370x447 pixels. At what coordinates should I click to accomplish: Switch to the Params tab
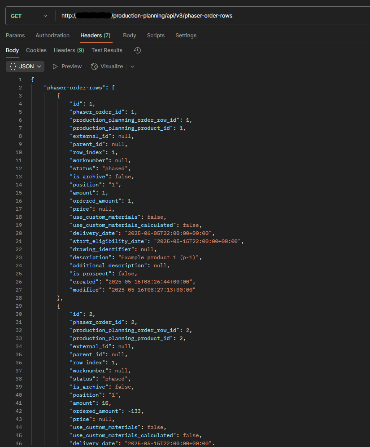[x=15, y=35]
